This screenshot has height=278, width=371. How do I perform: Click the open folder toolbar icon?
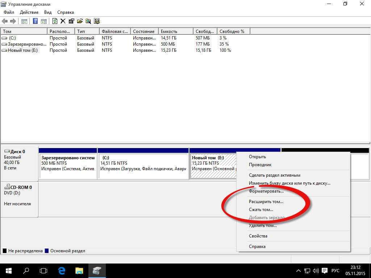[80, 21]
